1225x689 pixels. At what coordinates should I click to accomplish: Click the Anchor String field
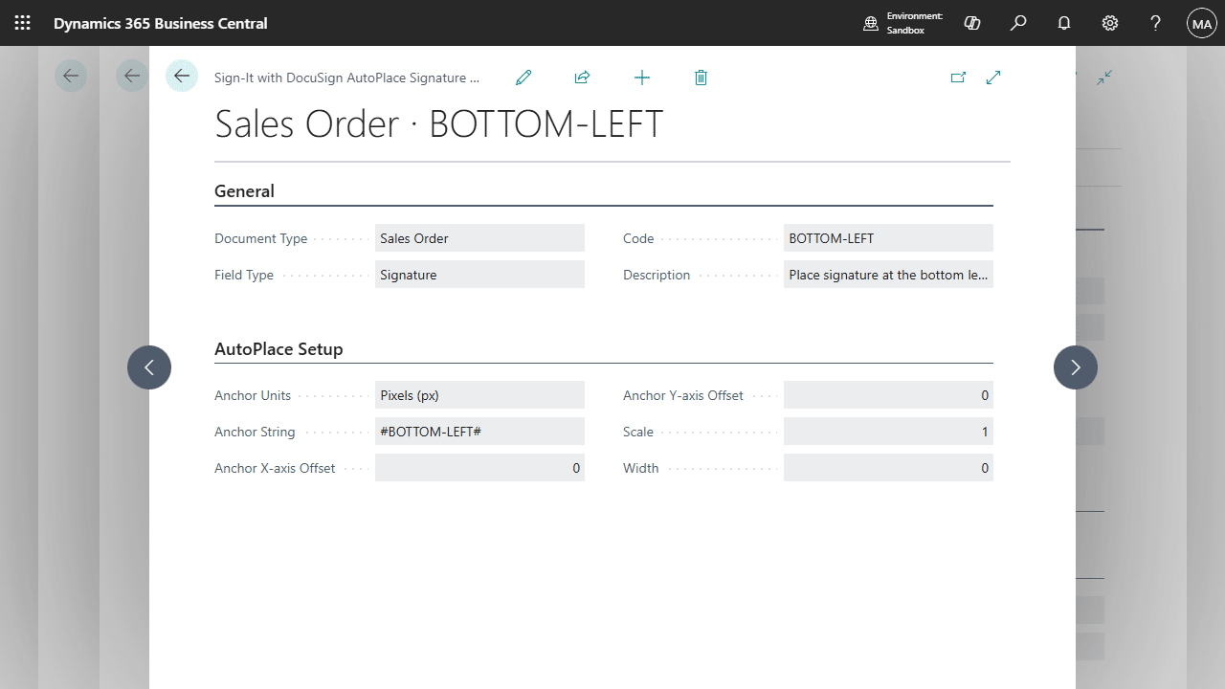point(479,432)
